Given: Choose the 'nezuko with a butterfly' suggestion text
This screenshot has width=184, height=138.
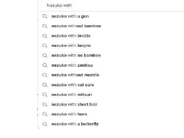Looking at the screenshot, I should click(x=75, y=124).
